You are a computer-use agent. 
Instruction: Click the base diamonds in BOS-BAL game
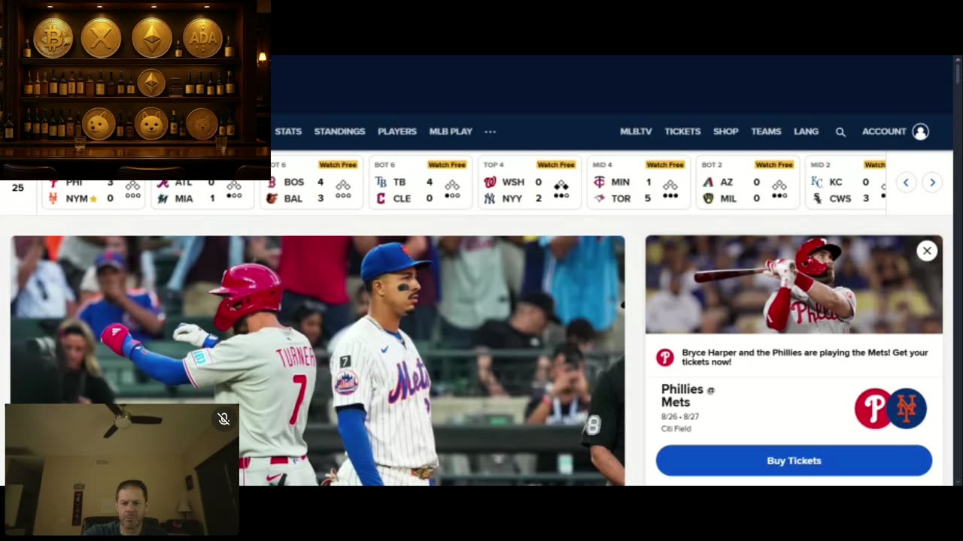pos(343,185)
